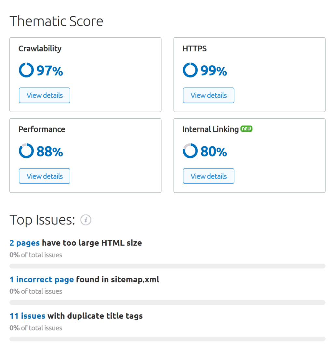Screen dimensions: 333x349
Task: Open View details for HTTPS
Action: point(208,95)
